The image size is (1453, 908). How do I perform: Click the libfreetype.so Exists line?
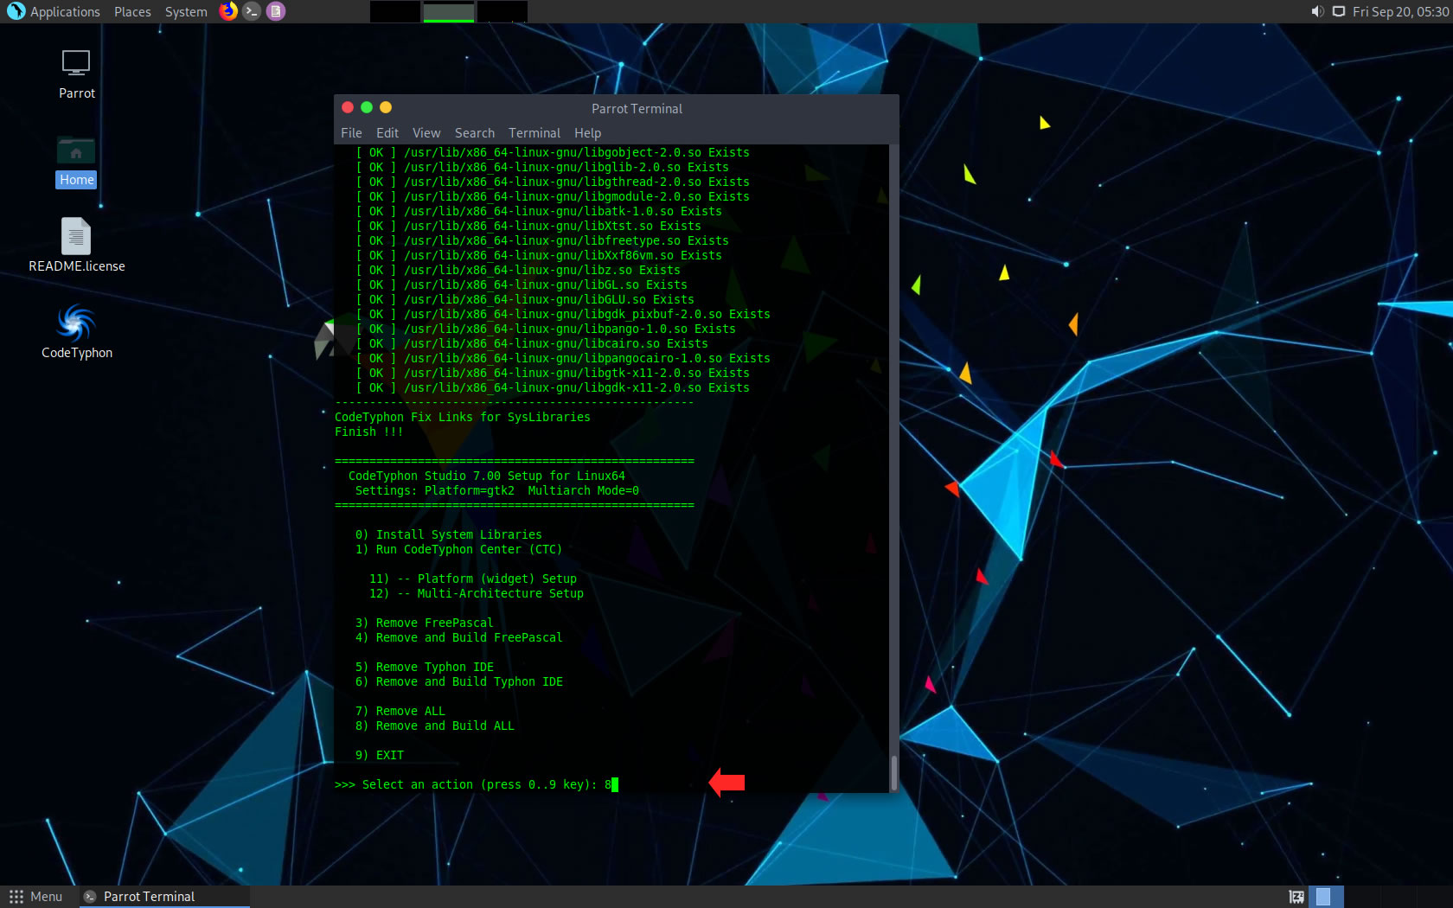pyautogui.click(x=542, y=241)
